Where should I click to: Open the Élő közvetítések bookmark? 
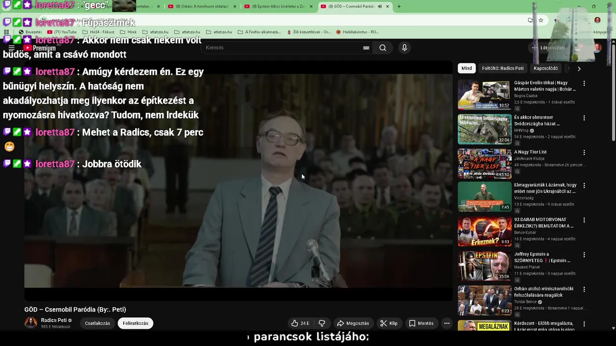pyautogui.click(x=308, y=32)
